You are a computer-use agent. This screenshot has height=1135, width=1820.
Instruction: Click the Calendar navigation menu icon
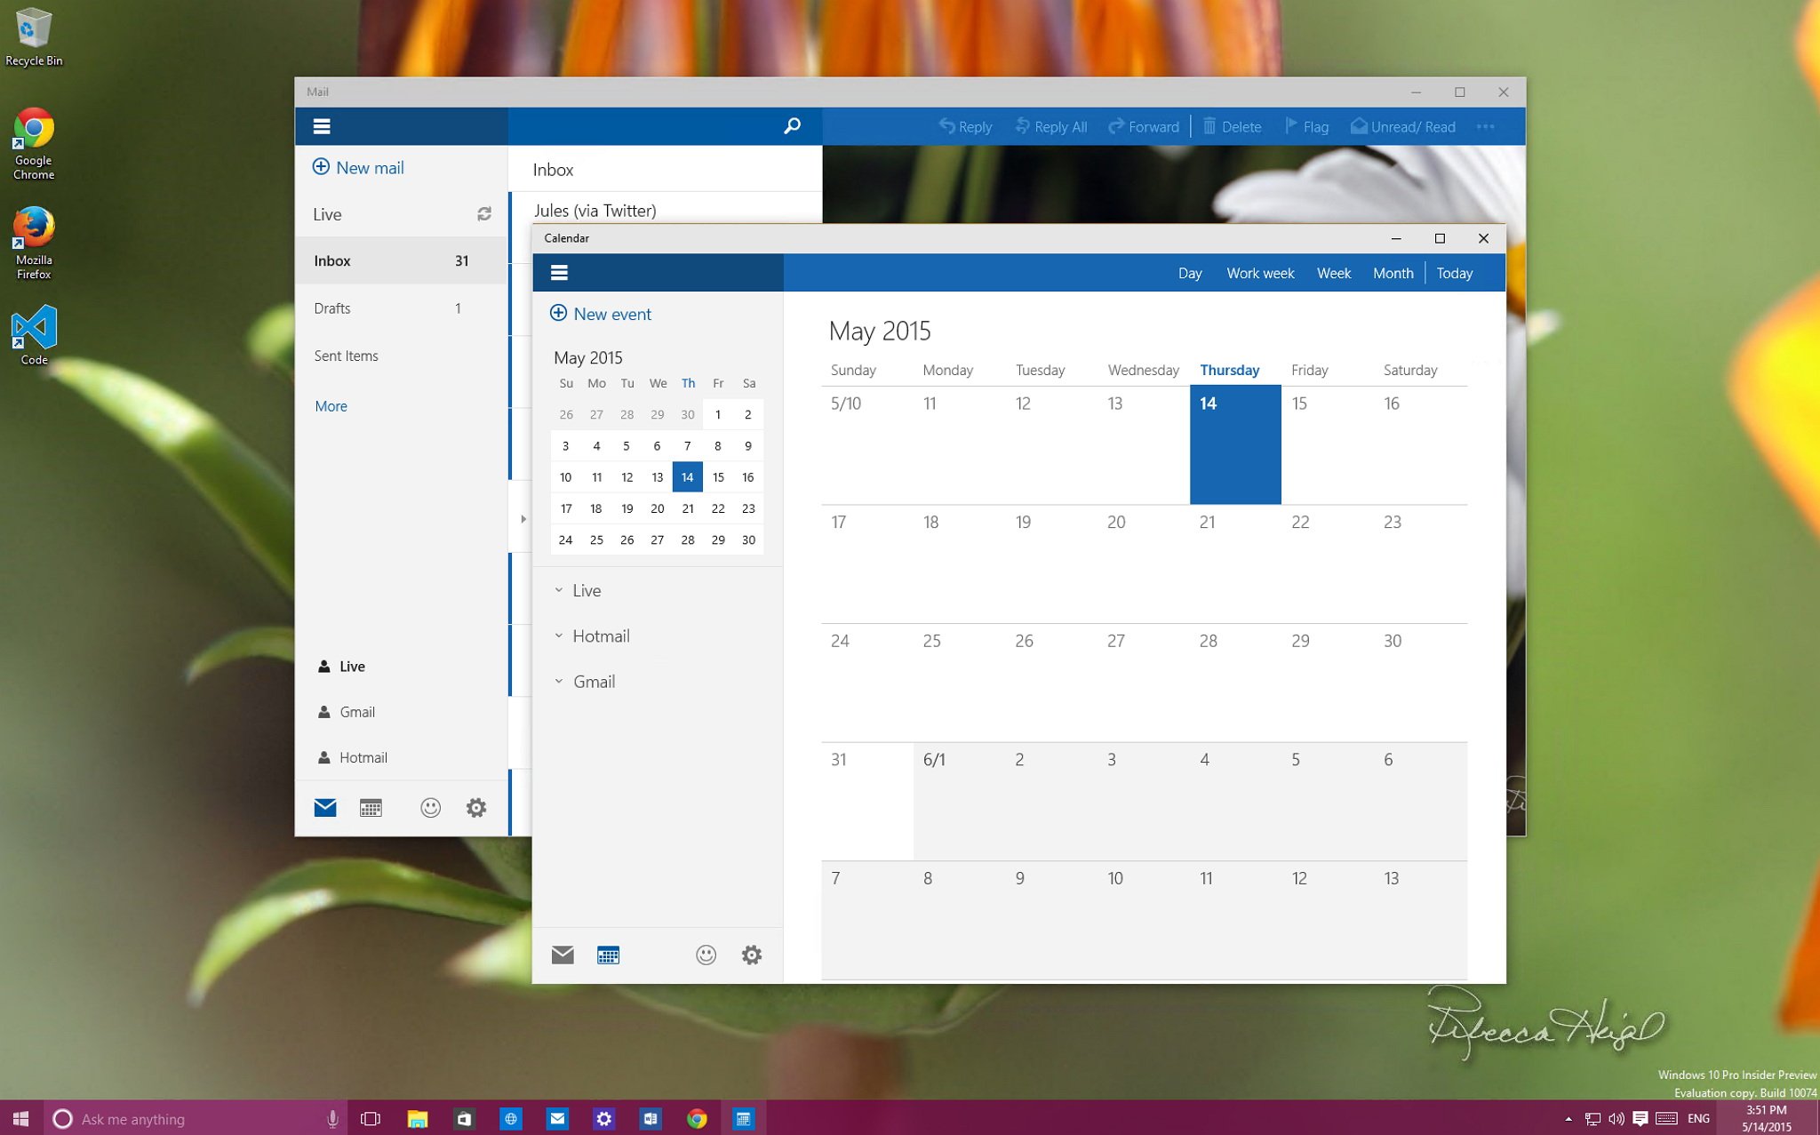click(x=558, y=273)
